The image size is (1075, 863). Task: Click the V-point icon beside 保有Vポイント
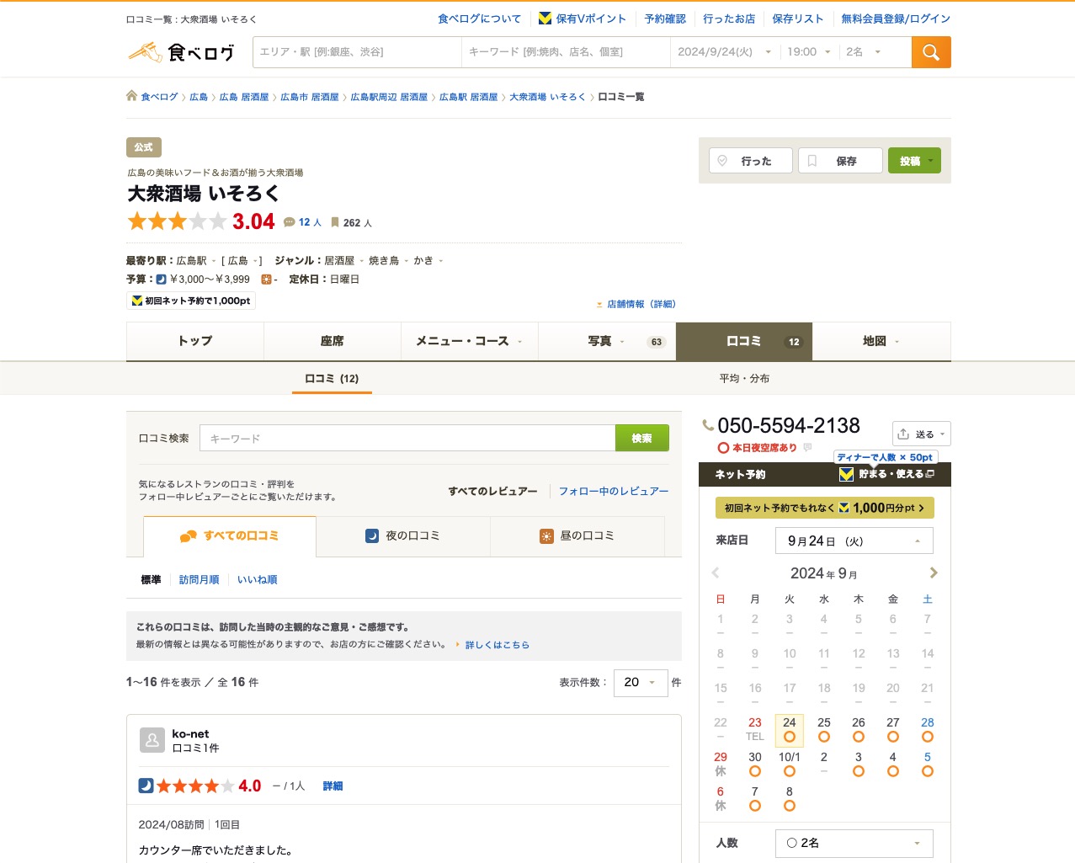tap(543, 18)
